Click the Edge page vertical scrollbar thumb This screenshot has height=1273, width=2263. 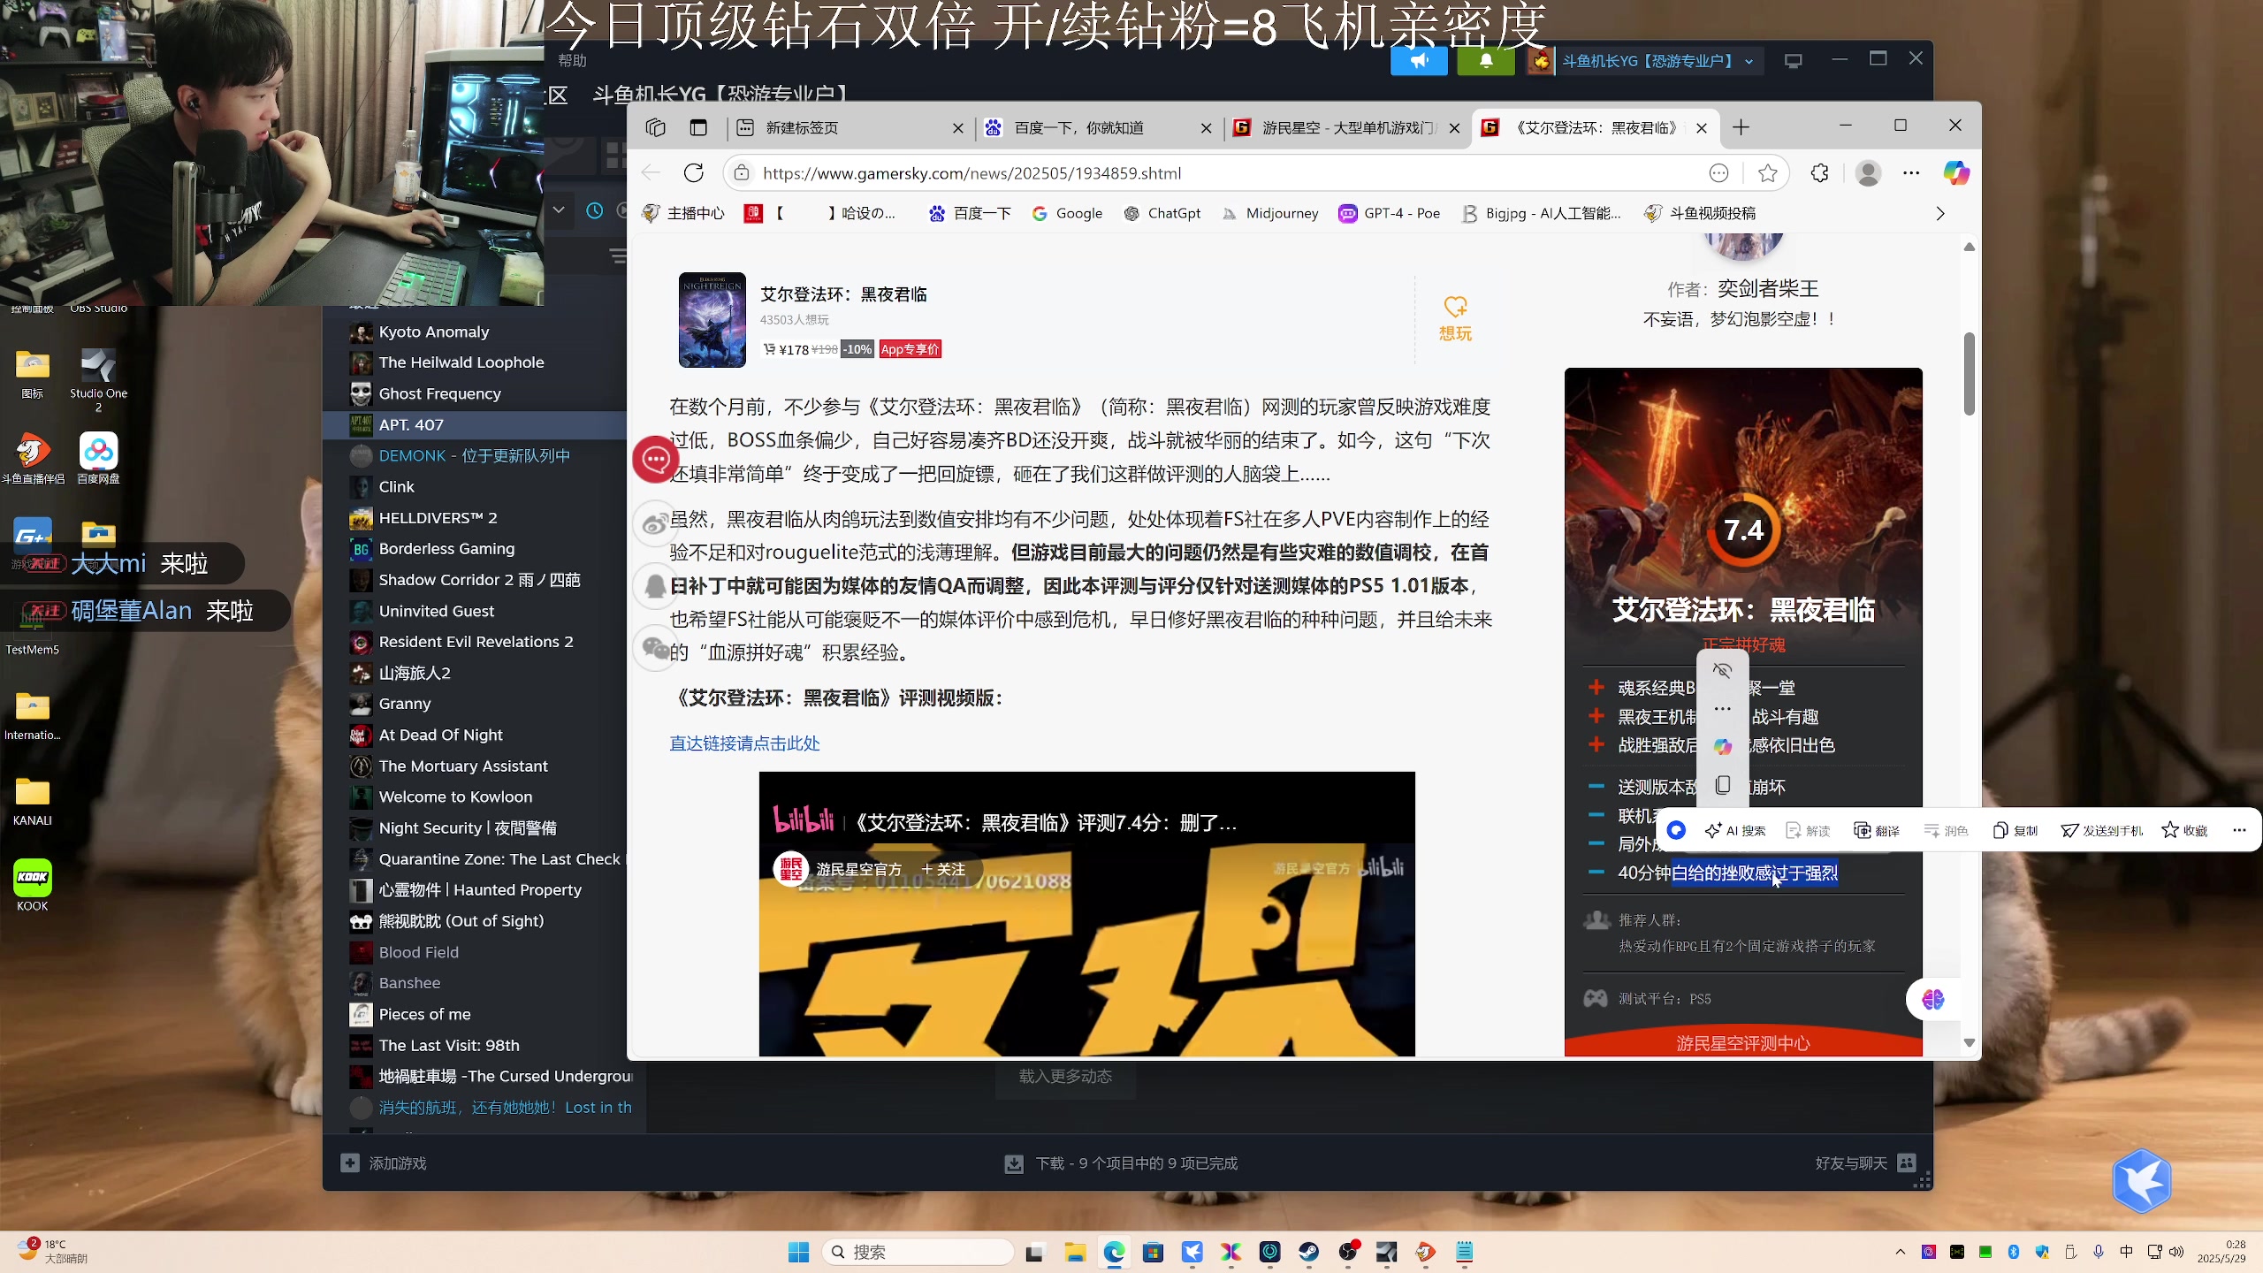click(1969, 374)
